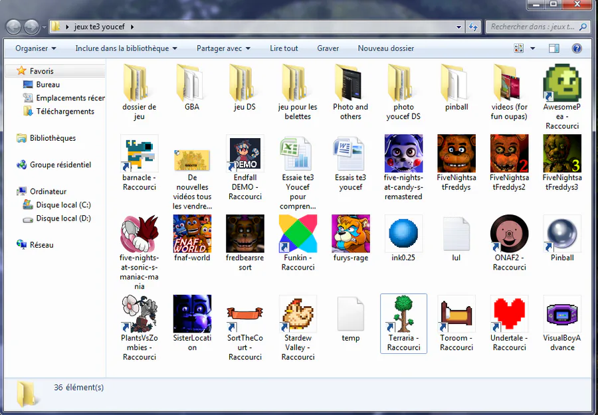Viewport: 598px width, 415px height.
Task: Select the AwesomePea shortcut icon
Action: [x=562, y=83]
